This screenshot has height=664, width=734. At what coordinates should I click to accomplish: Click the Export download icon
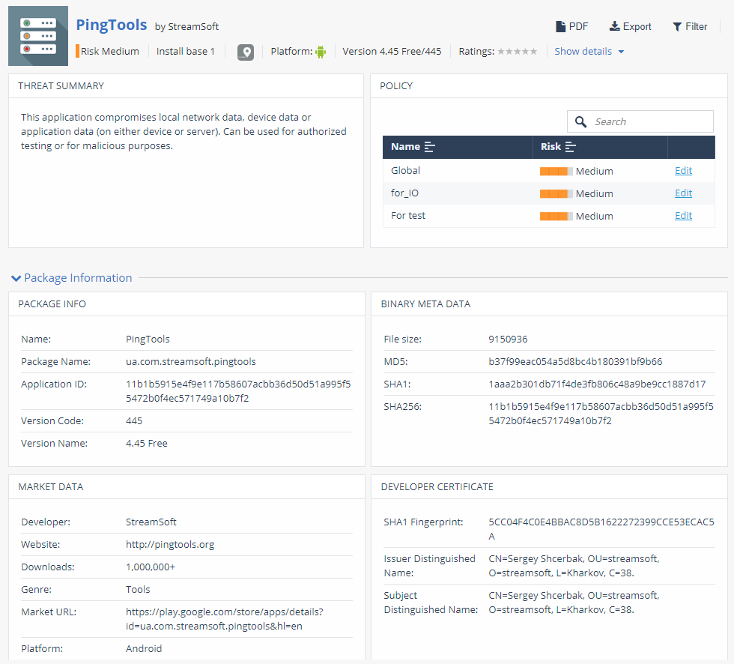pyautogui.click(x=614, y=26)
